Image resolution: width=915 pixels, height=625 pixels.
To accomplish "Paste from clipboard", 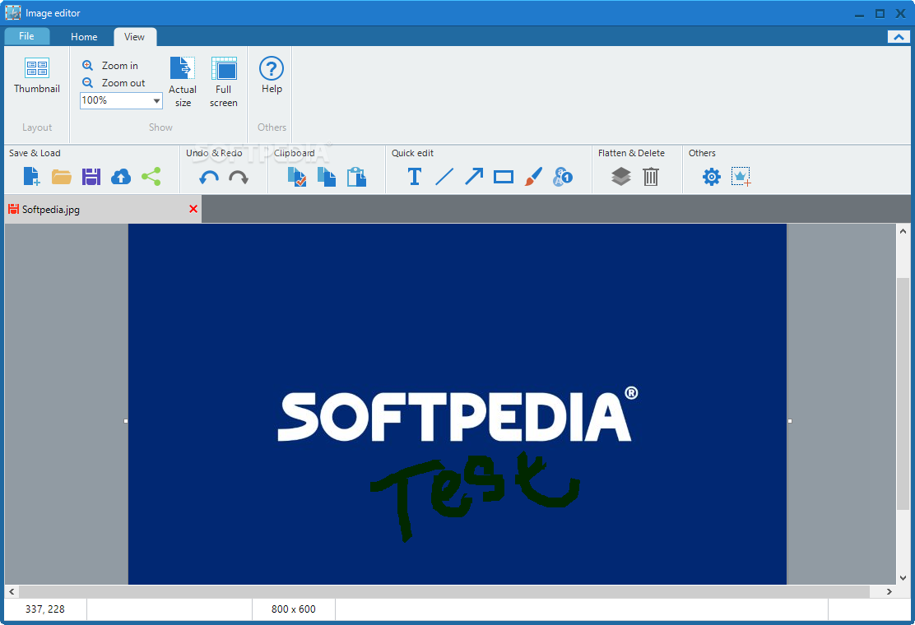I will click(356, 177).
